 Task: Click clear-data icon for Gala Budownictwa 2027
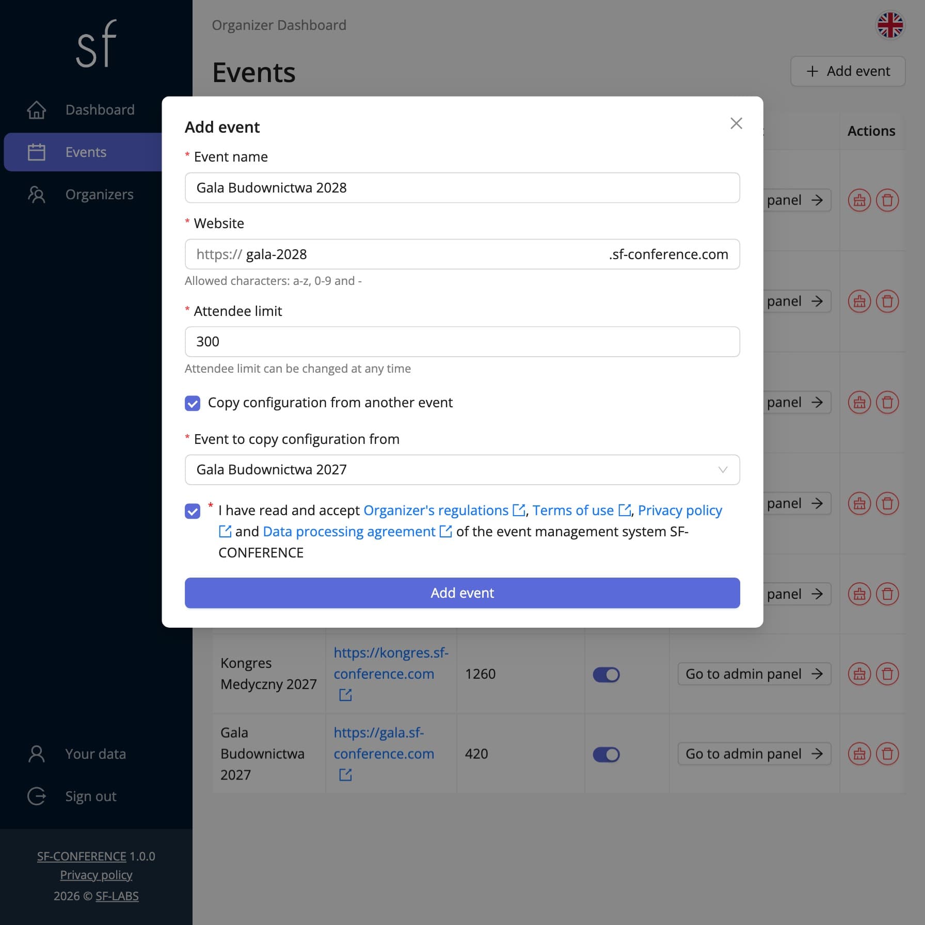point(859,754)
